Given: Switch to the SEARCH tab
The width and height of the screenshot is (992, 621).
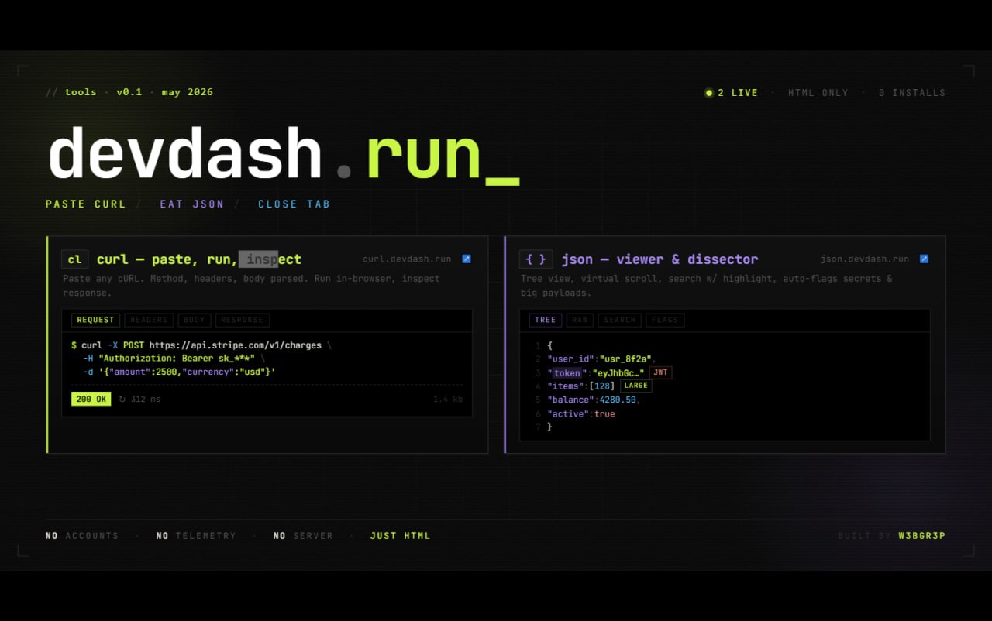Looking at the screenshot, I should pos(620,320).
